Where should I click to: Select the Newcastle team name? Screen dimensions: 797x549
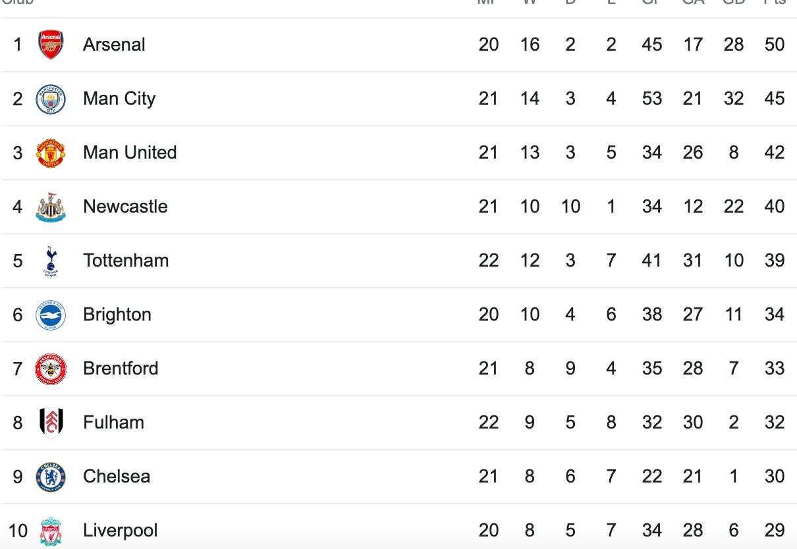click(125, 207)
